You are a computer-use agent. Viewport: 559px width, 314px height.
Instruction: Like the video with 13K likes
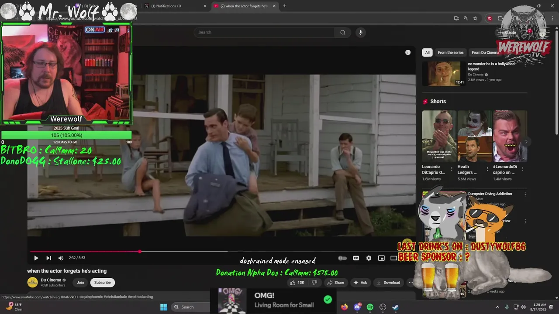coord(297,283)
